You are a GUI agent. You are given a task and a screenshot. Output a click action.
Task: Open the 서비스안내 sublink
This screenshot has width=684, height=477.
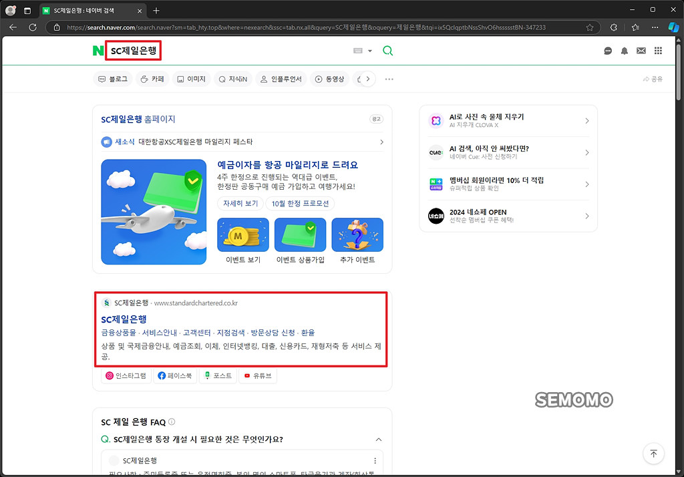160,333
